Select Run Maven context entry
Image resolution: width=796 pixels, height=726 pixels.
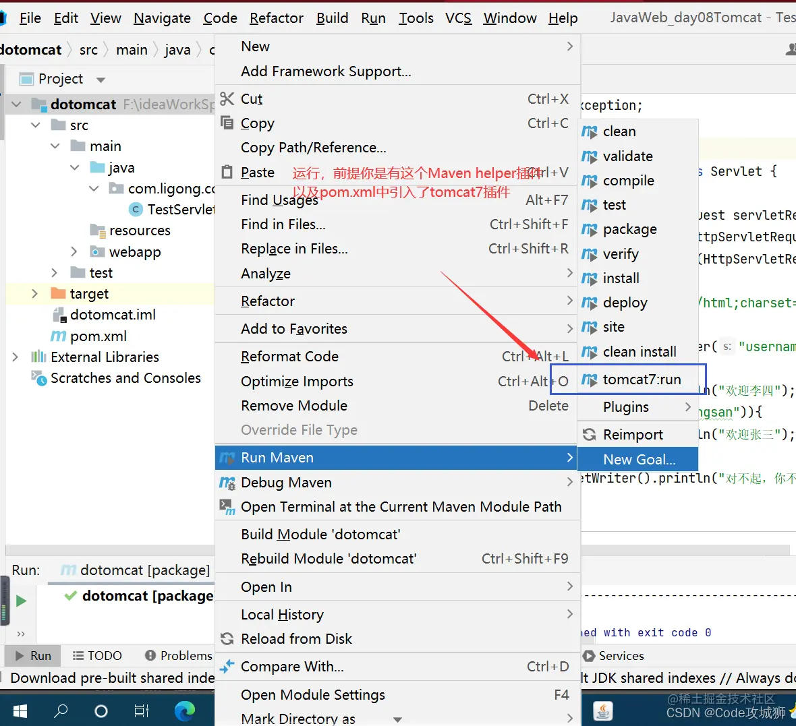397,458
